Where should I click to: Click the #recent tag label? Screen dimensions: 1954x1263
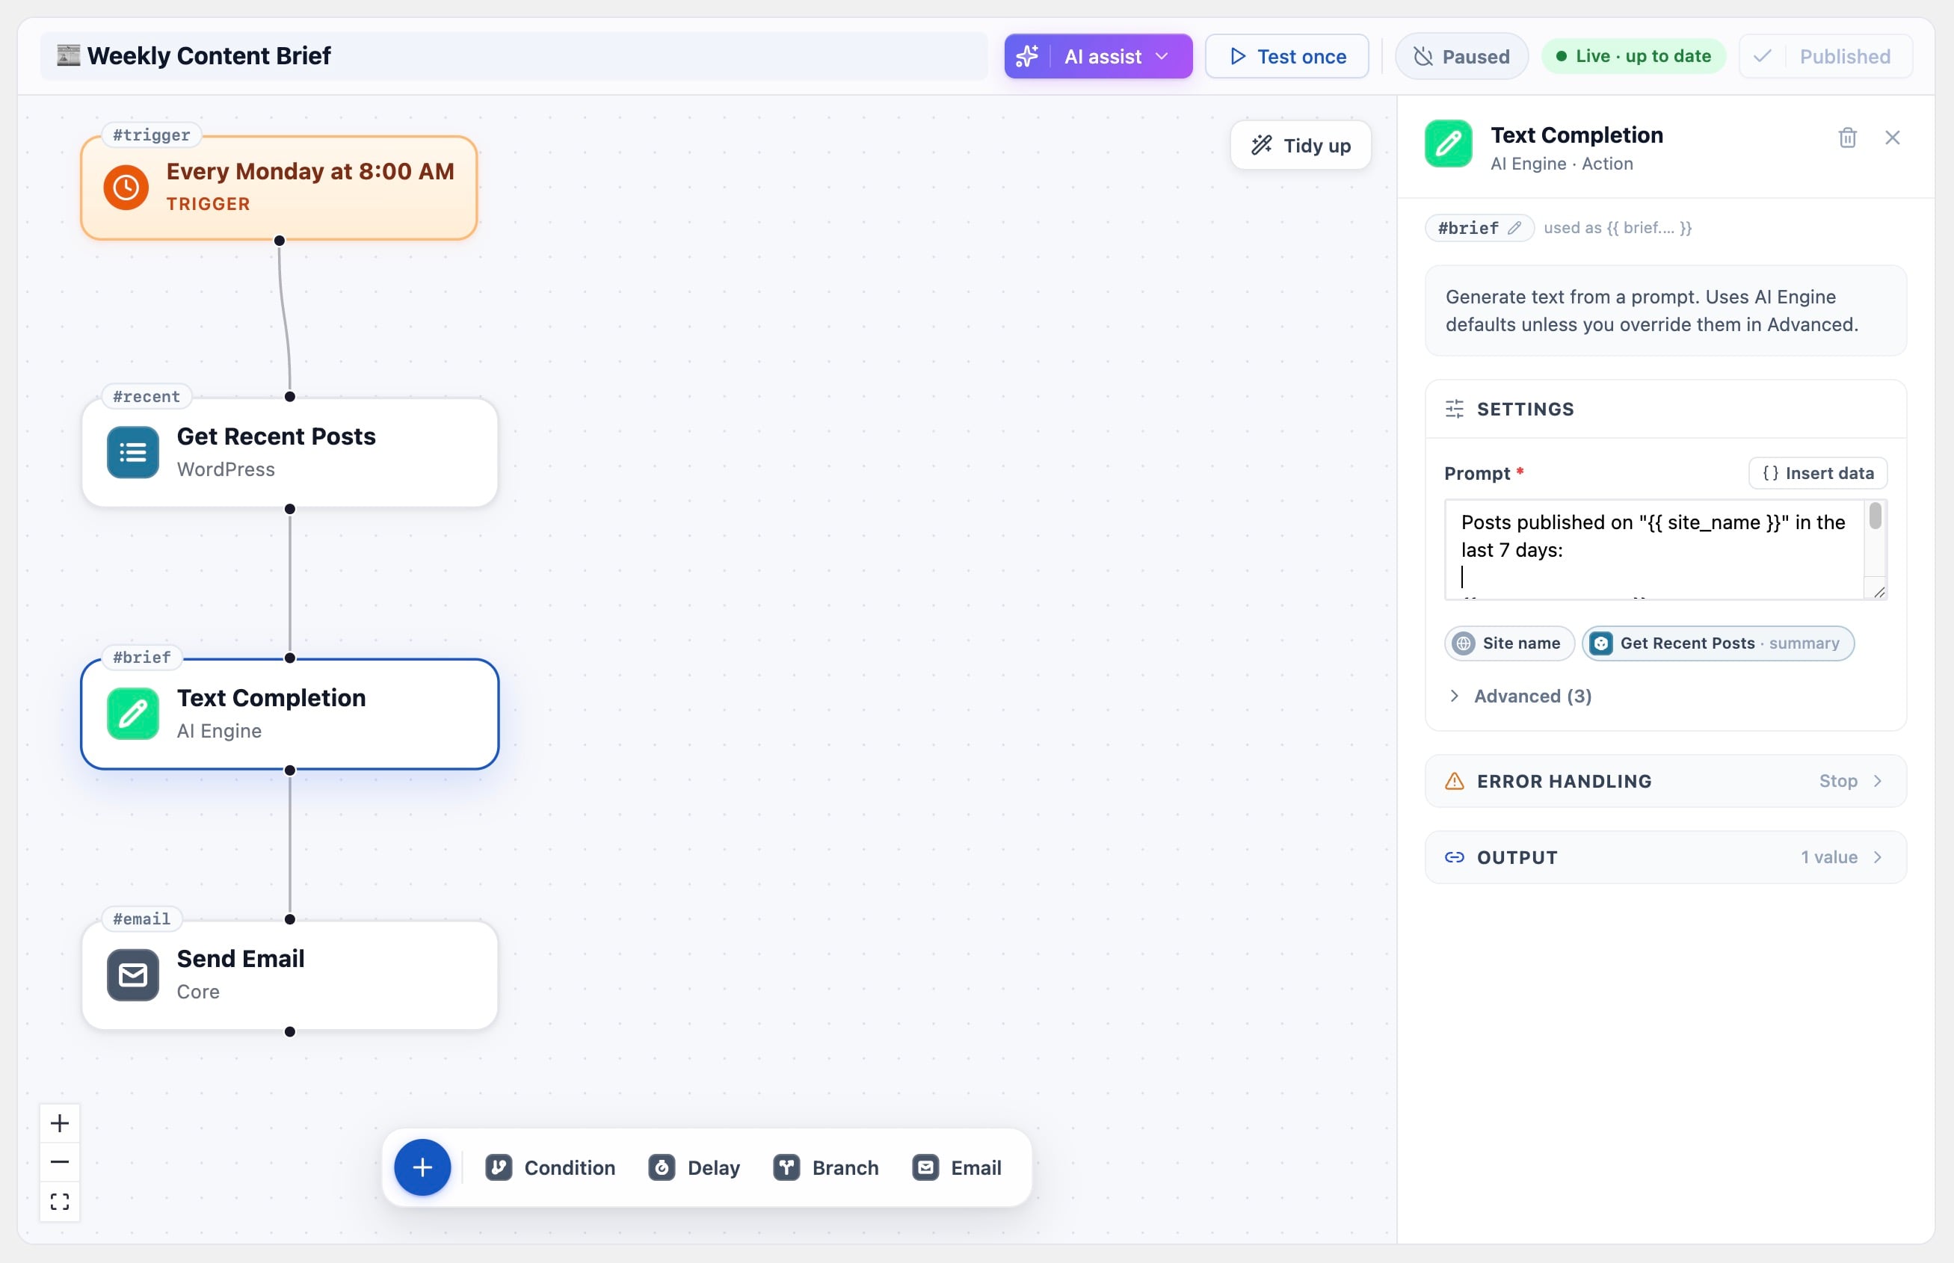click(146, 396)
